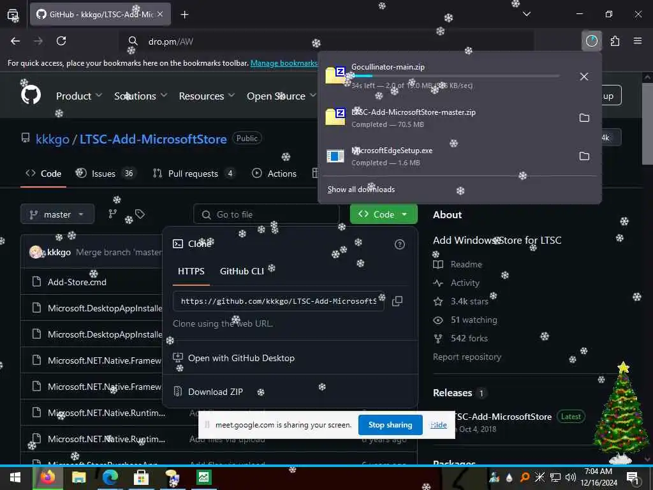This screenshot has width=653, height=490.
Task: Open the kkkgo owner link
Action: [x=52, y=138]
